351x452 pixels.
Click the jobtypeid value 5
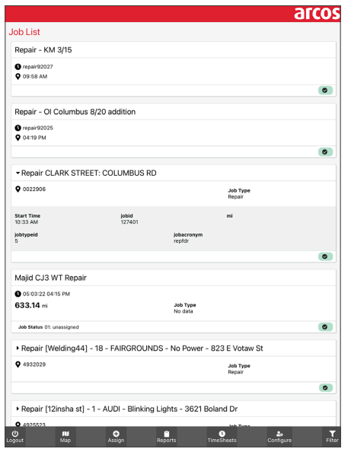point(16,241)
